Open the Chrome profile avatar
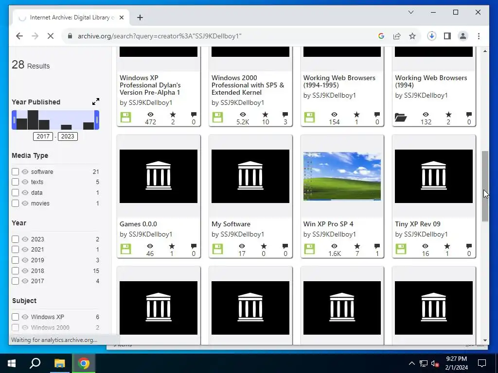This screenshot has height=373, width=498. (463, 36)
